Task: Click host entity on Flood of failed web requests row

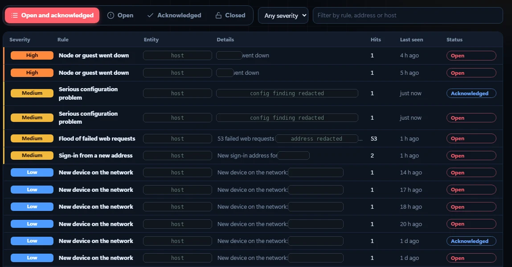Action: tap(177, 138)
